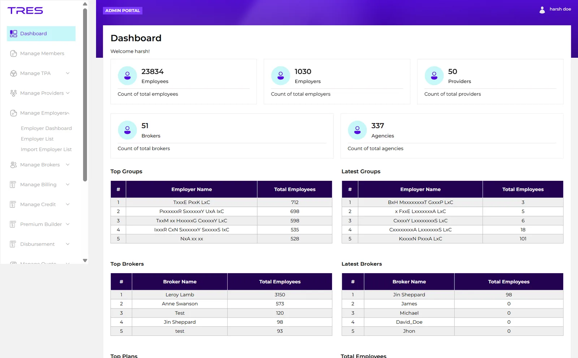Expand the Premium Builder chevron
578x358 pixels.
point(68,224)
